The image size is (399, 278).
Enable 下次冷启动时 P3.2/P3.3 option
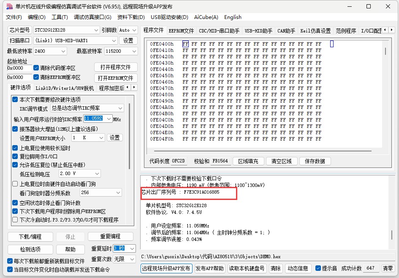(15, 220)
